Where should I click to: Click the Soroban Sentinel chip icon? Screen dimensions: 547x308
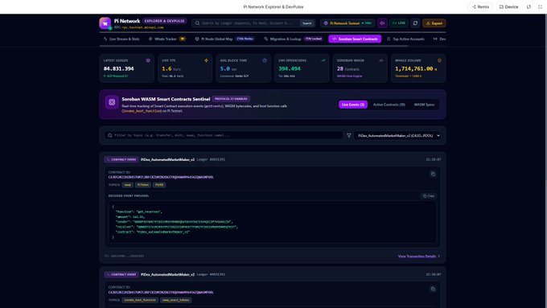112,102
